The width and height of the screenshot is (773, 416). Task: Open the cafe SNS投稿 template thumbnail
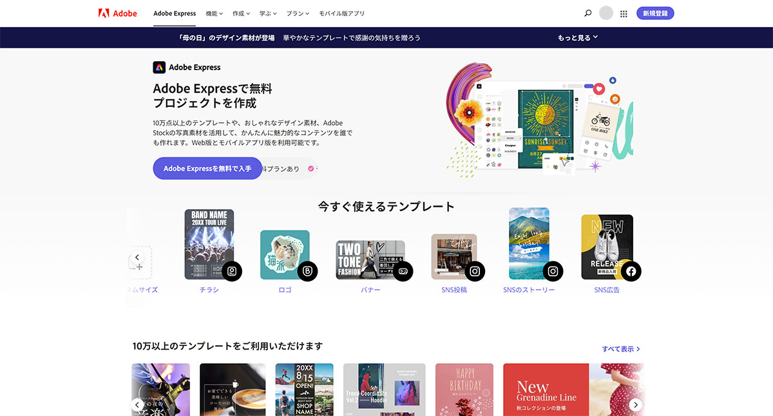click(x=454, y=256)
